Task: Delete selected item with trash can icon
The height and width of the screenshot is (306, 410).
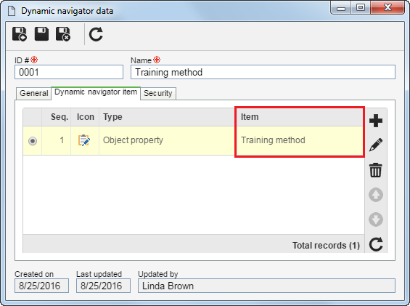Action: pyautogui.click(x=376, y=170)
